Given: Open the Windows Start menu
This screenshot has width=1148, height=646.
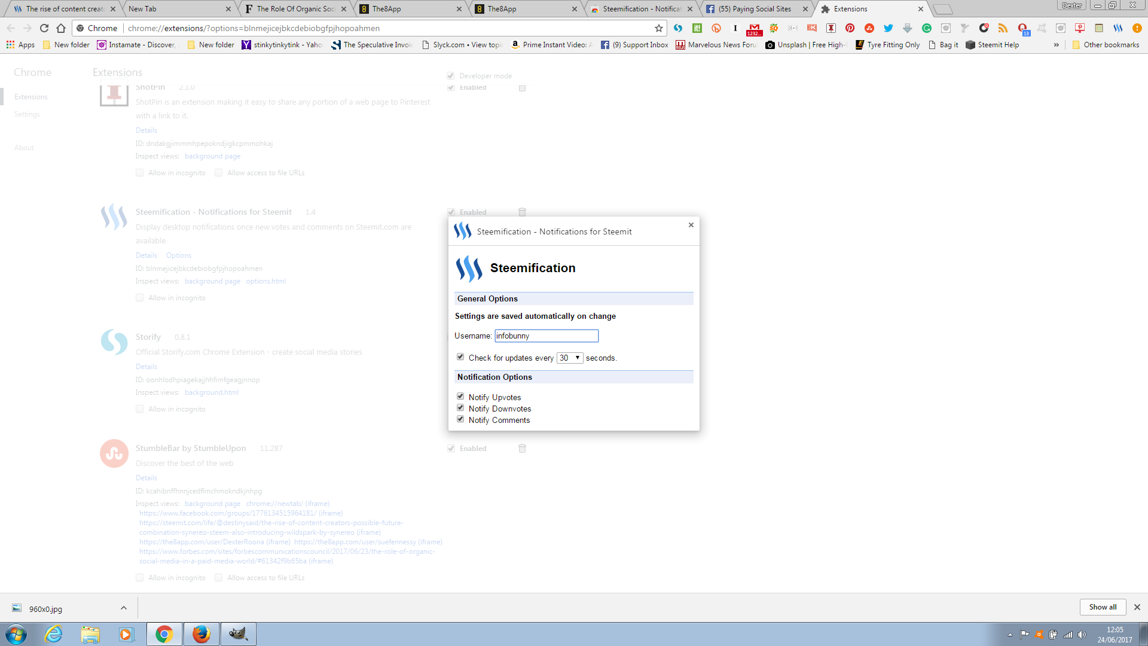Looking at the screenshot, I should (x=16, y=634).
